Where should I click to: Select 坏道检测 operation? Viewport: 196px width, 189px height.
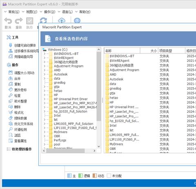[x=18, y=130]
